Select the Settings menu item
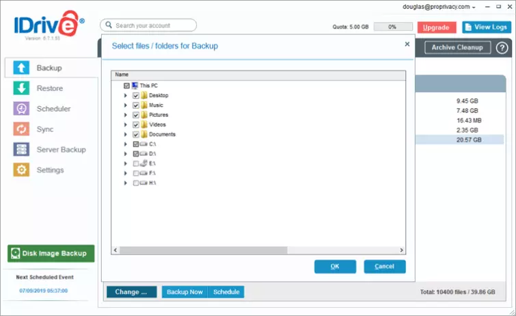 click(x=52, y=170)
